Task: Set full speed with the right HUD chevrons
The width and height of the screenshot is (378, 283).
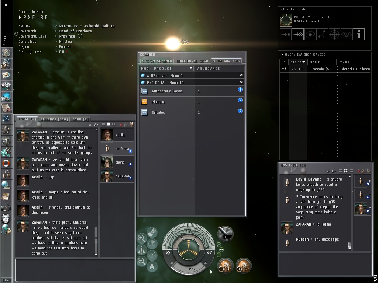Action: pyautogui.click(x=210, y=253)
